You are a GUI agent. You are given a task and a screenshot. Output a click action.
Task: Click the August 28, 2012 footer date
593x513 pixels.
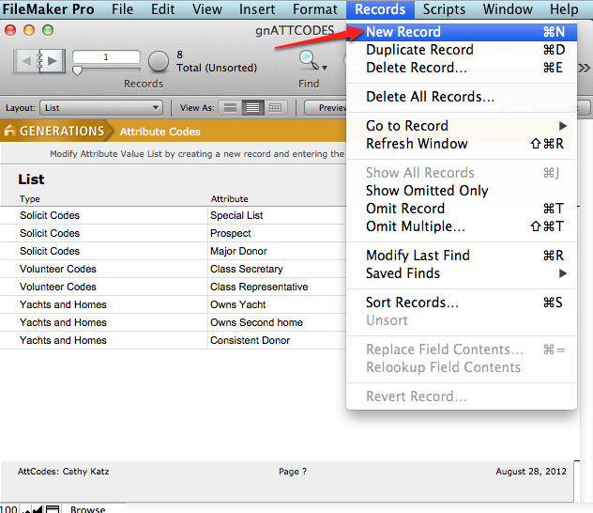[531, 472]
